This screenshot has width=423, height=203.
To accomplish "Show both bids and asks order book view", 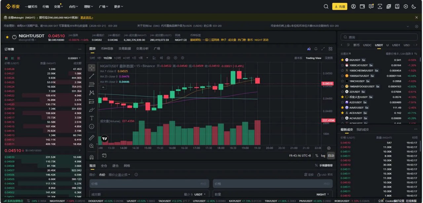I will coord(6,58).
